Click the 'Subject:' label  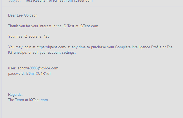click(x=15, y=1)
